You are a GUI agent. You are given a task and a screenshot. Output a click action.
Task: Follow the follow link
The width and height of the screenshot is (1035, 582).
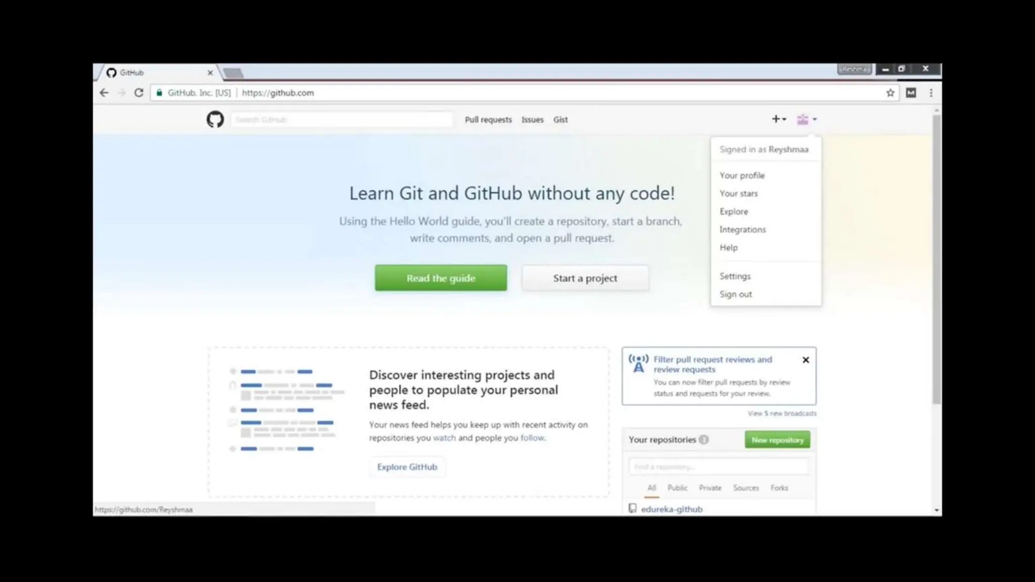click(532, 438)
